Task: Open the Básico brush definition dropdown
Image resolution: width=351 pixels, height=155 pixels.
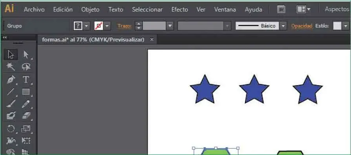Action: (283, 26)
